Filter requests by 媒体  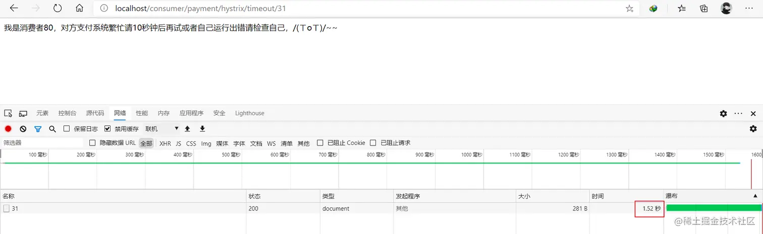tap(223, 143)
